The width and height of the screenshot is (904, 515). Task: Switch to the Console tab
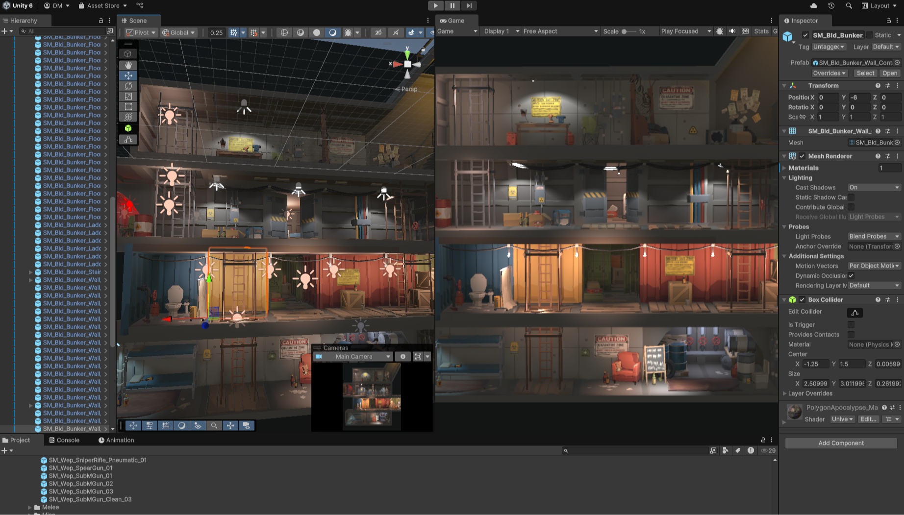point(64,440)
